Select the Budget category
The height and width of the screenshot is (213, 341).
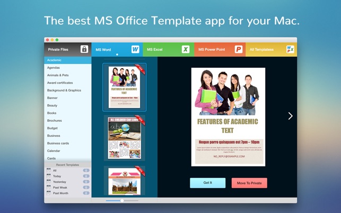tap(68, 128)
